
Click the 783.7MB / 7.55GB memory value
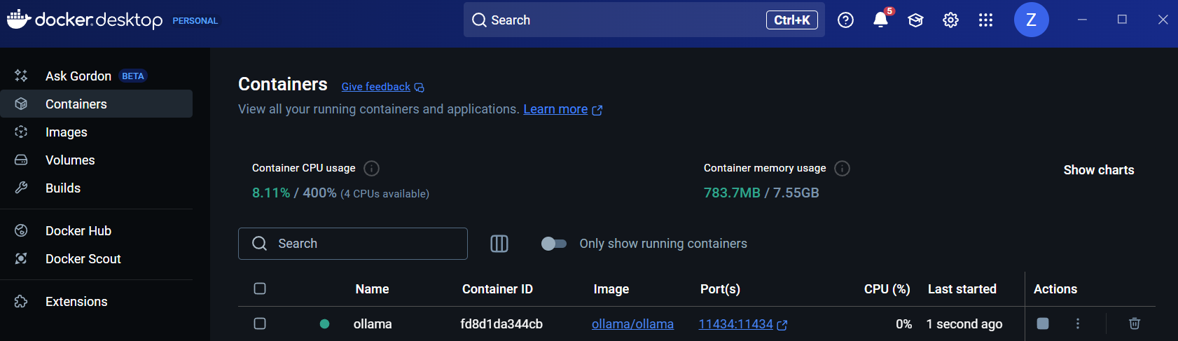(761, 193)
